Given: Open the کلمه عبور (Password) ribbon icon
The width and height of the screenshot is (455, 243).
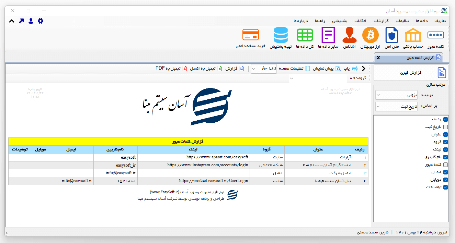Looking at the screenshot, I should (435, 35).
